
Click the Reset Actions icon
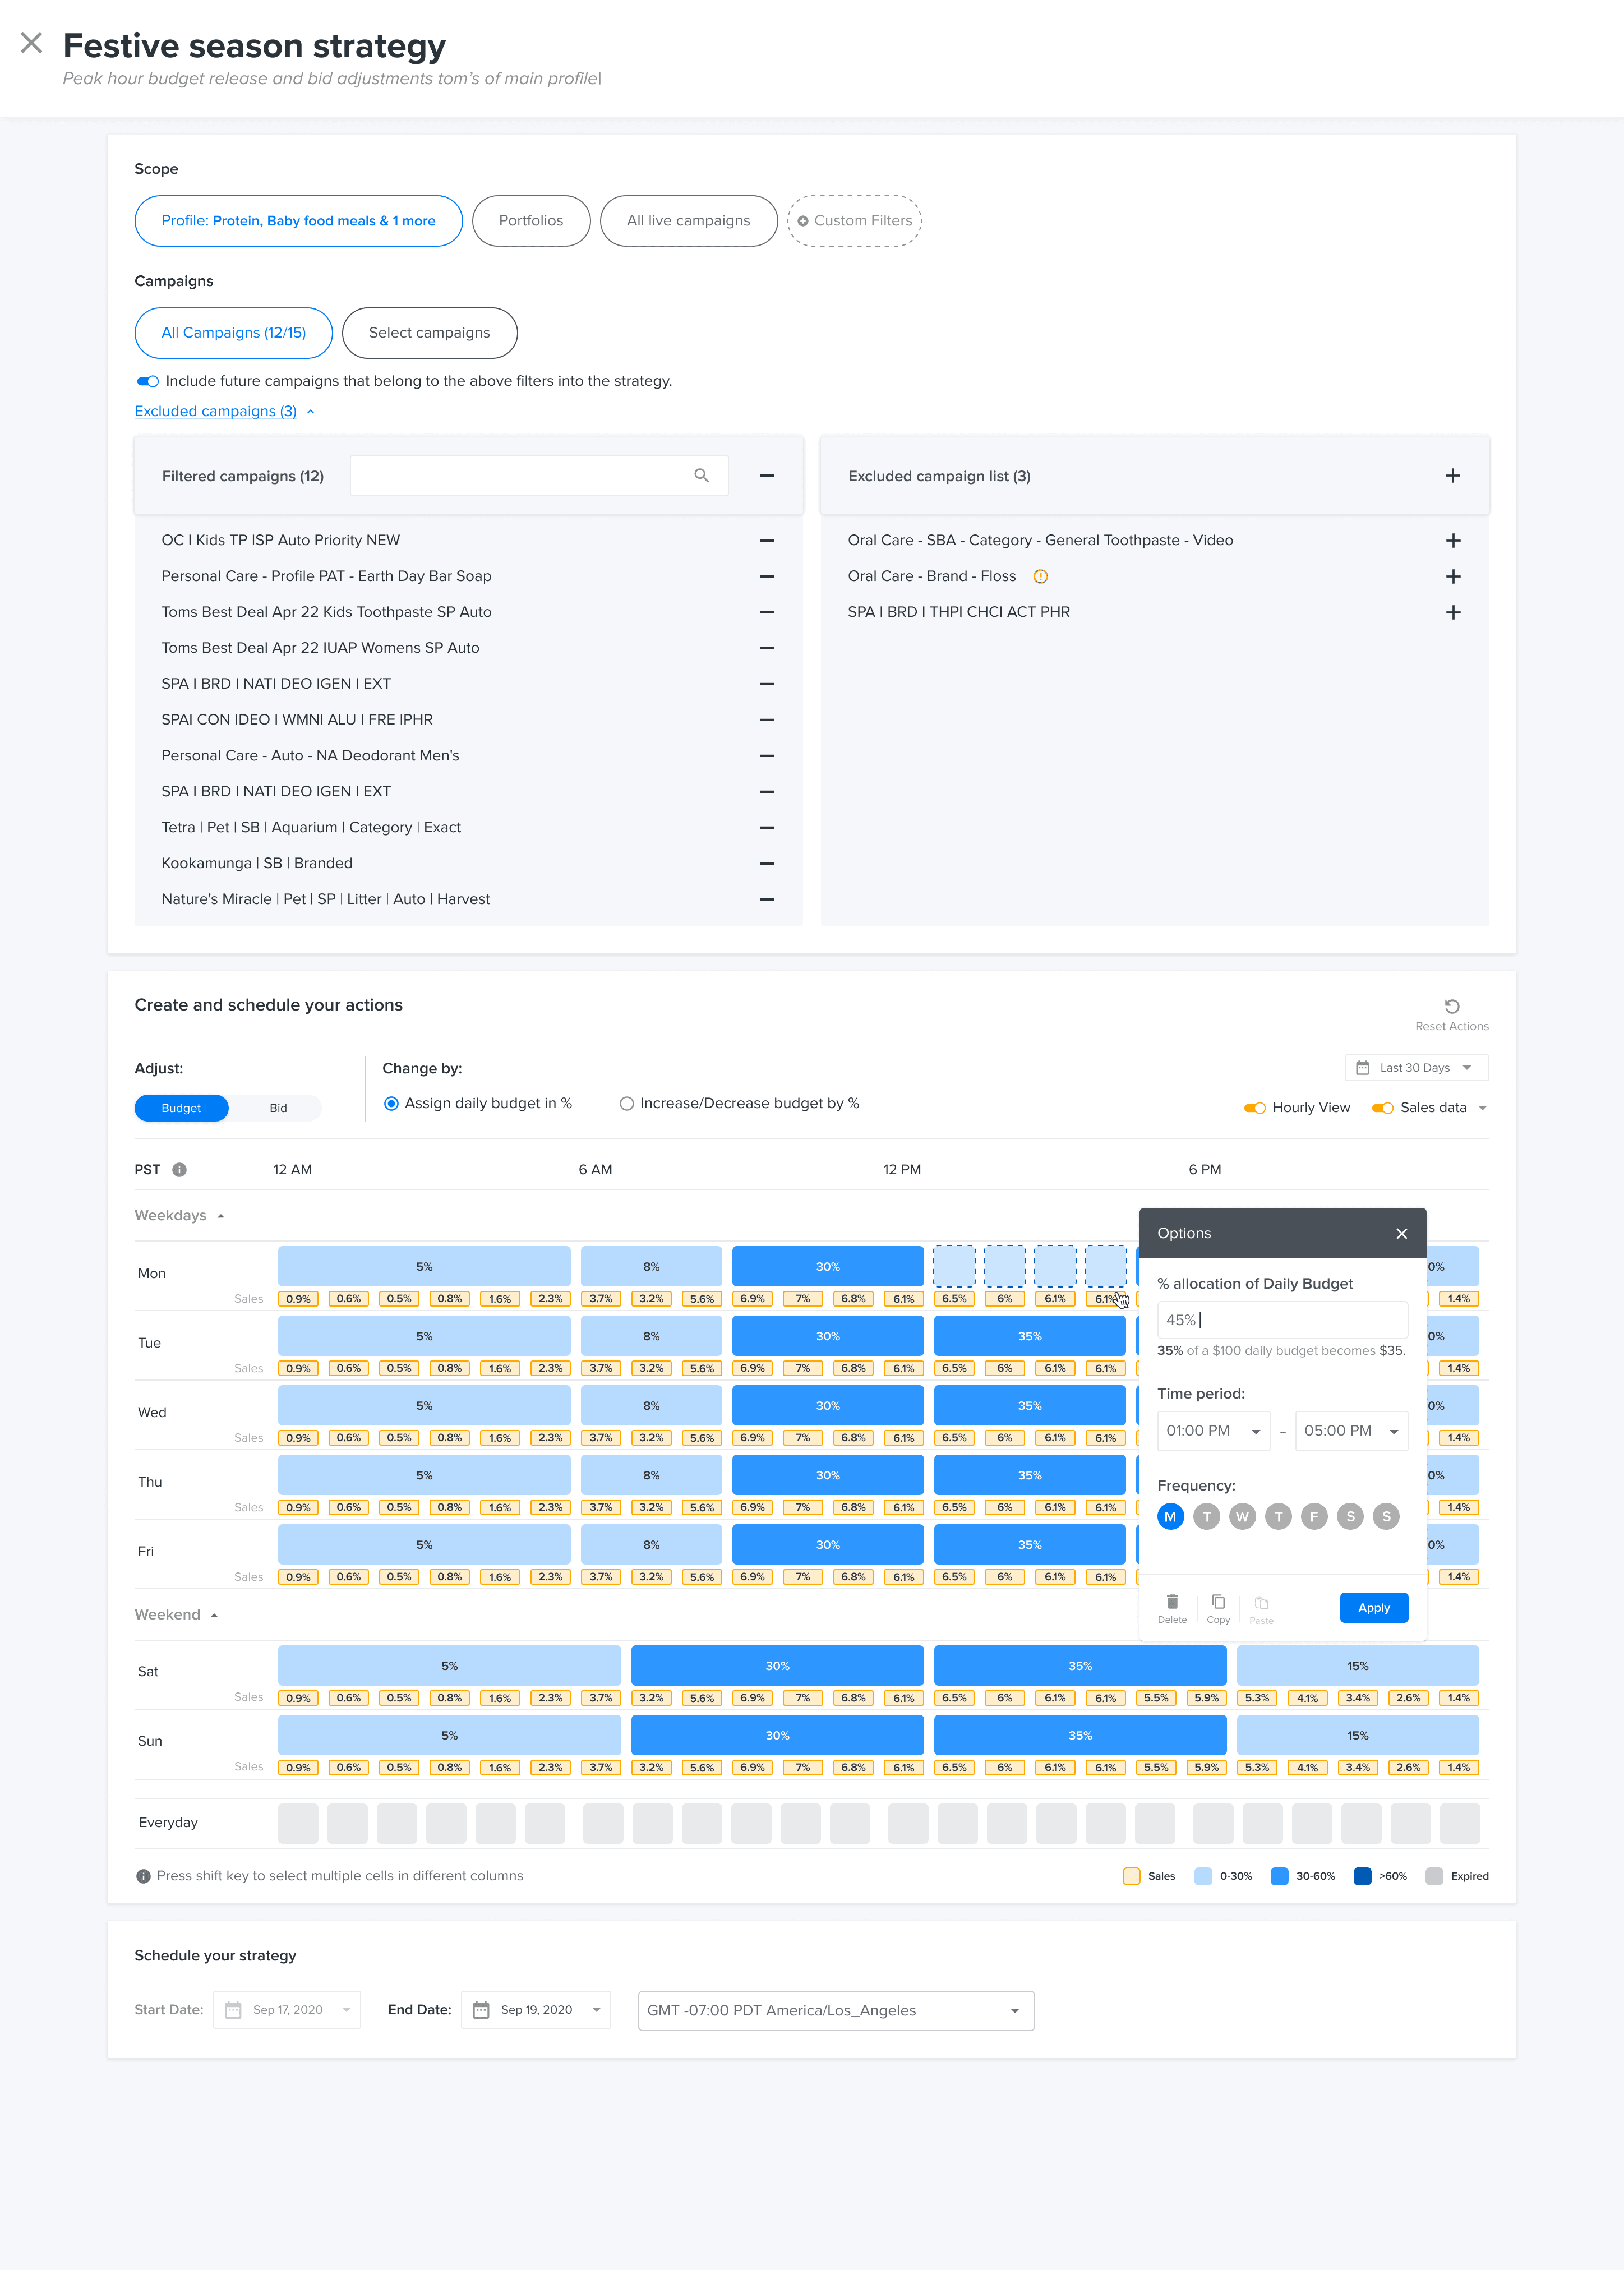(1451, 1006)
